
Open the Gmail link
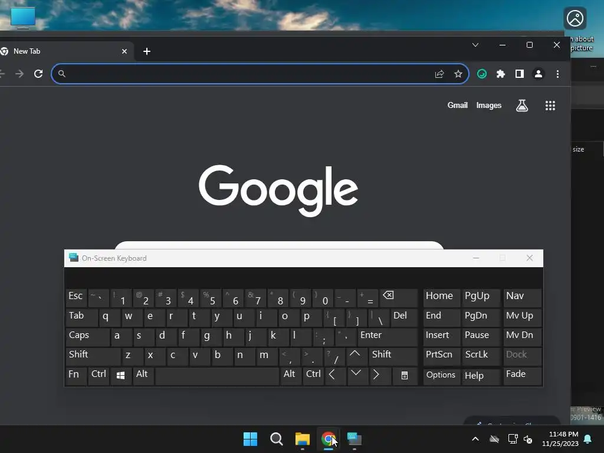(x=457, y=105)
